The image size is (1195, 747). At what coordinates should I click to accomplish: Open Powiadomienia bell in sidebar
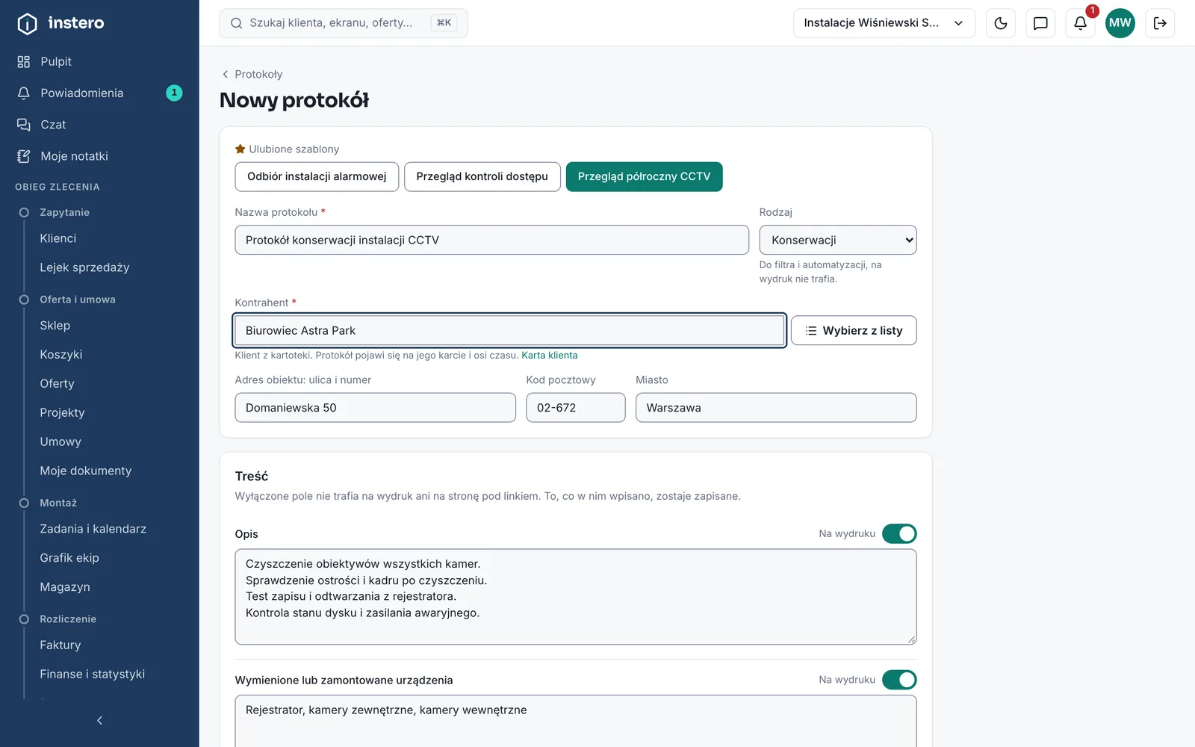(24, 93)
